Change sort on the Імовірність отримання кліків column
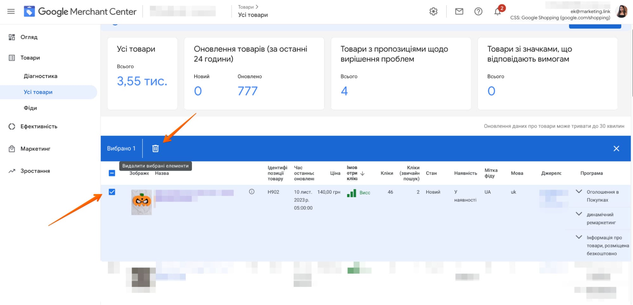633x305 pixels. click(x=362, y=174)
